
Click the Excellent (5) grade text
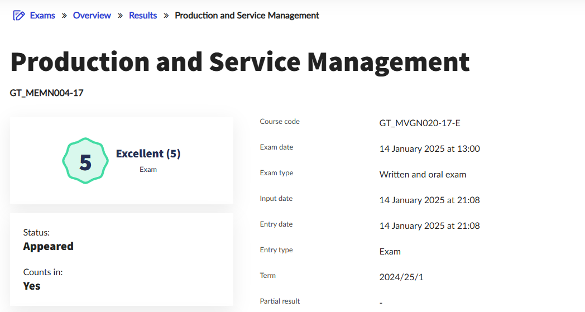148,153
